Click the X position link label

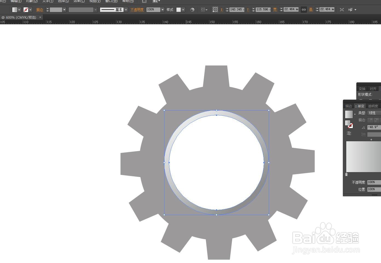(222, 10)
